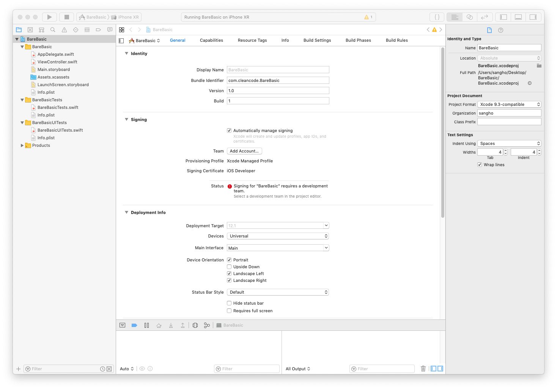557x390 pixels.
Task: Open the Debug navigator
Action: (x=87, y=30)
